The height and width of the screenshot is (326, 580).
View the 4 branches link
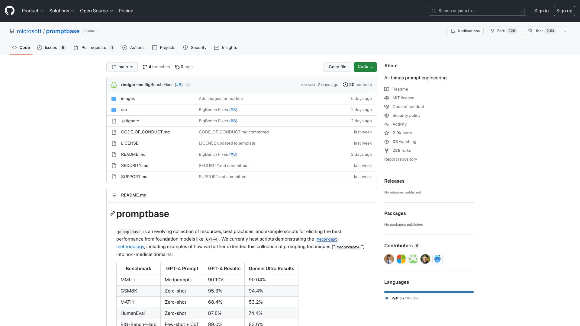pyautogui.click(x=156, y=67)
